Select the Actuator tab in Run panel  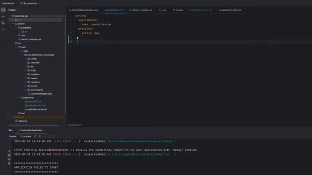(x=26, y=136)
